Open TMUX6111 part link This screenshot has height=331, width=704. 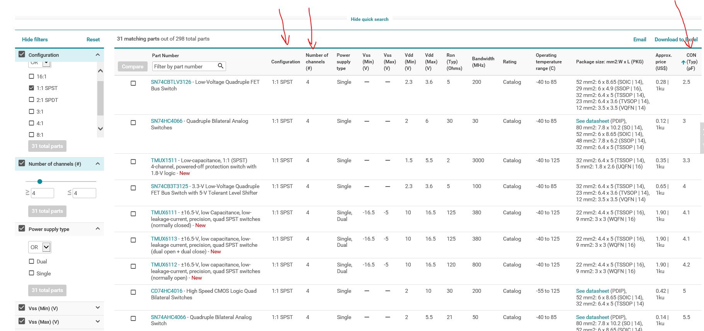coord(164,212)
